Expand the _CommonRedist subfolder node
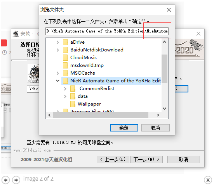The width and height of the screenshot is (214, 186). pyautogui.click(x=65, y=89)
